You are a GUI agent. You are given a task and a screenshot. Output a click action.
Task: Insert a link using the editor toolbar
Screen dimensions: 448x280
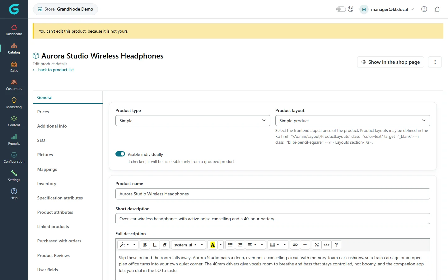295,245
